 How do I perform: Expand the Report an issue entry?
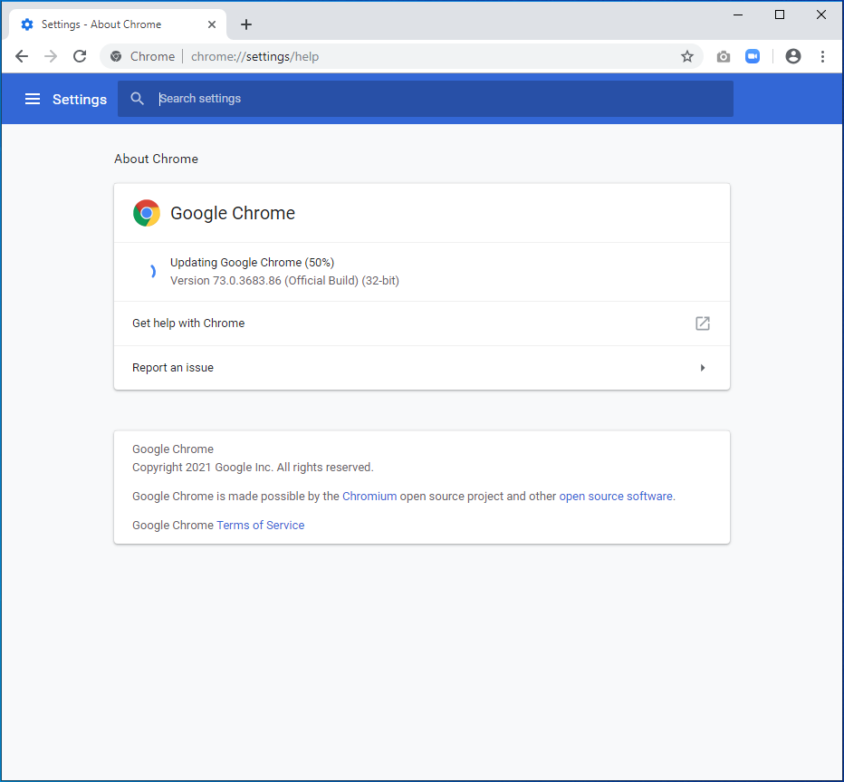click(x=702, y=368)
